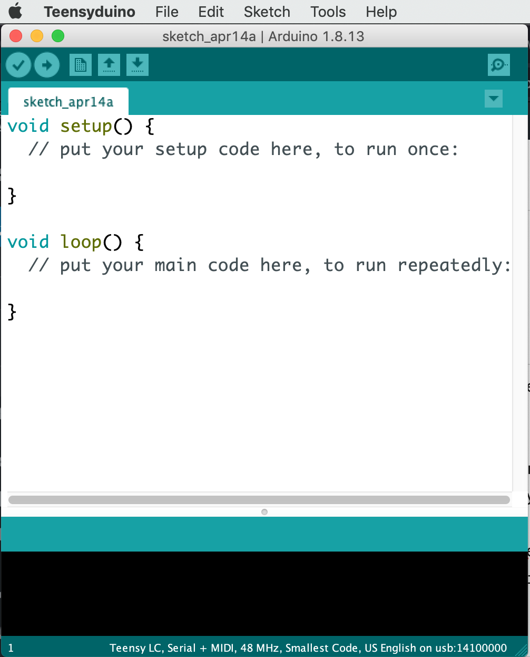Click the 'void setup() {' line
This screenshot has width=530, height=657.
tap(81, 127)
